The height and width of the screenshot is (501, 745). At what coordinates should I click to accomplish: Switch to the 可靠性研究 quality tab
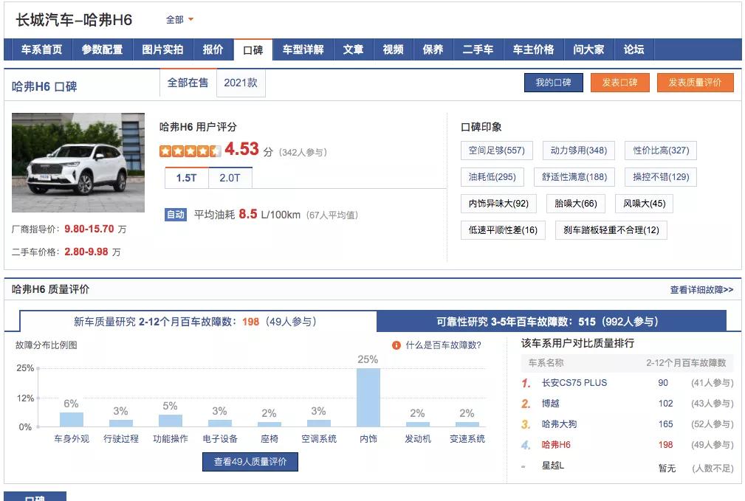[x=549, y=320]
